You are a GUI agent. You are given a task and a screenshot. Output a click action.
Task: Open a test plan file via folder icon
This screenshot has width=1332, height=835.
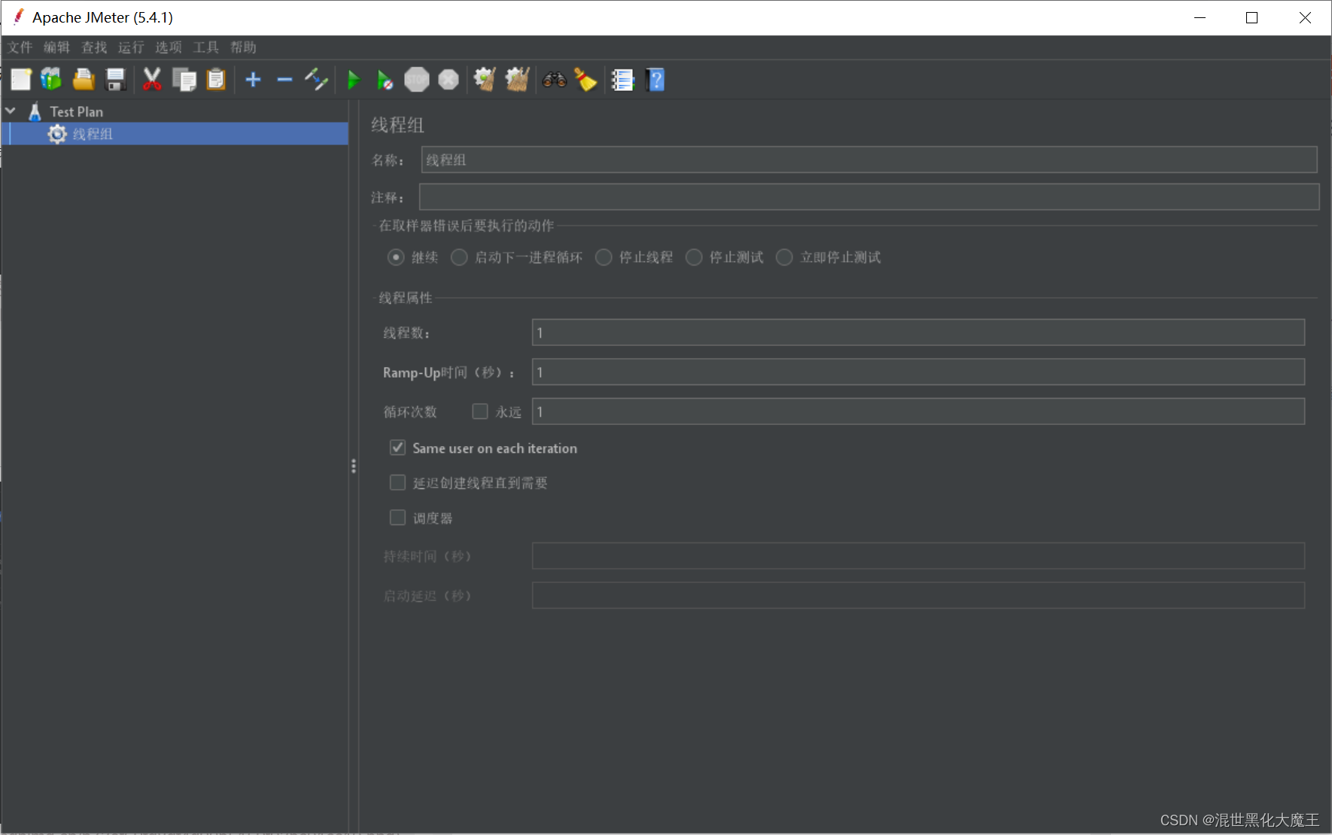point(83,80)
